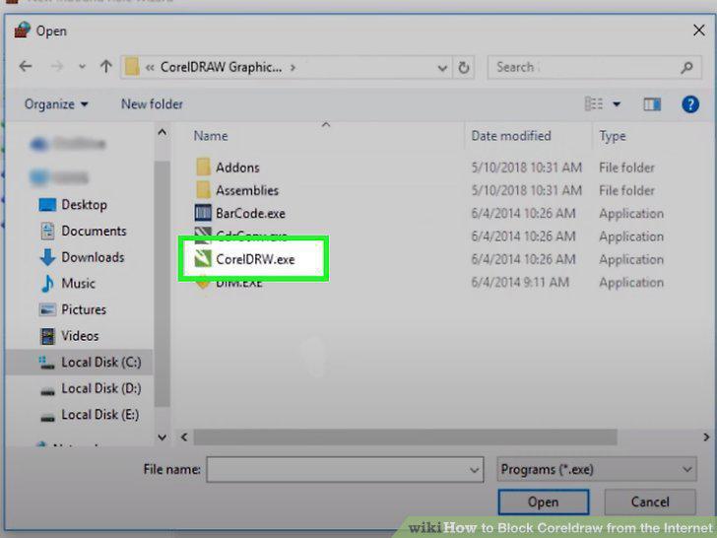Expand the Organize dropdown menu
The width and height of the screenshot is (717, 538).
point(56,104)
